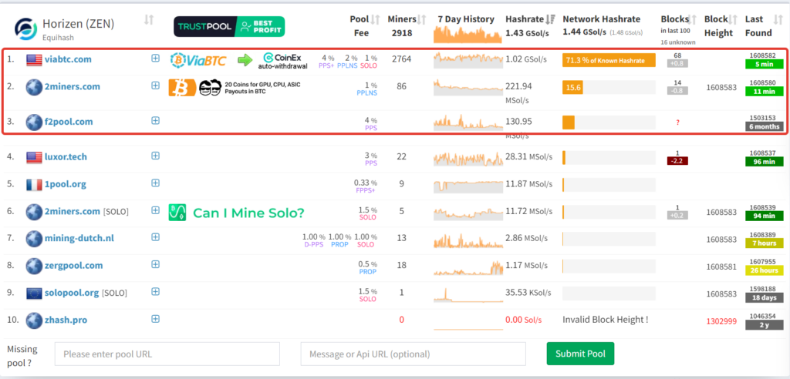Click the red 1302999 block height
This screenshot has width=790, height=379.
pos(721,321)
